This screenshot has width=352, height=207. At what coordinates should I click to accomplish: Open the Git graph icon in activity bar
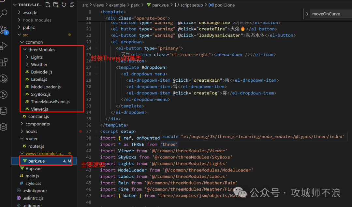point(4,95)
